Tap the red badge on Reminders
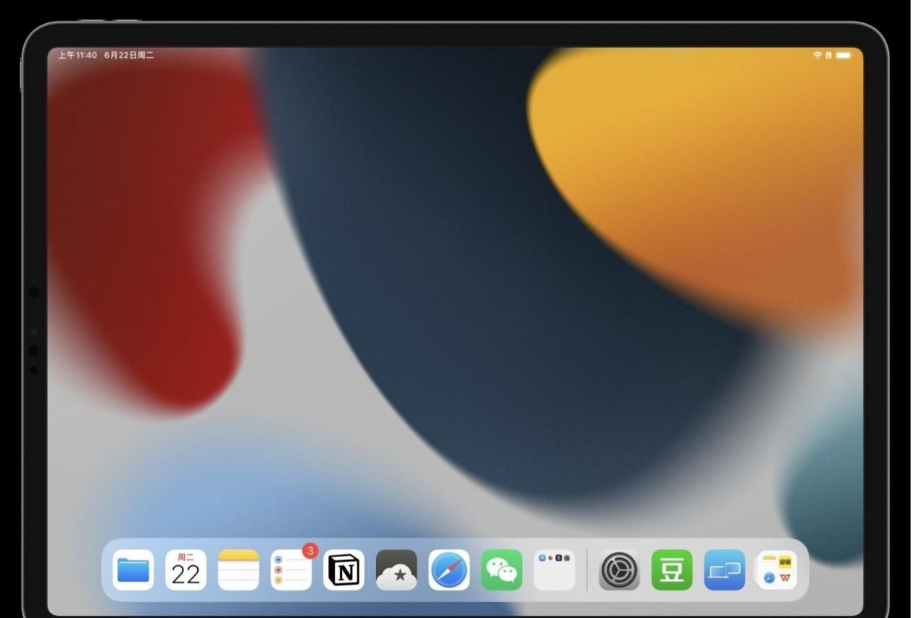Viewport: 911px width, 618px height. coord(309,552)
